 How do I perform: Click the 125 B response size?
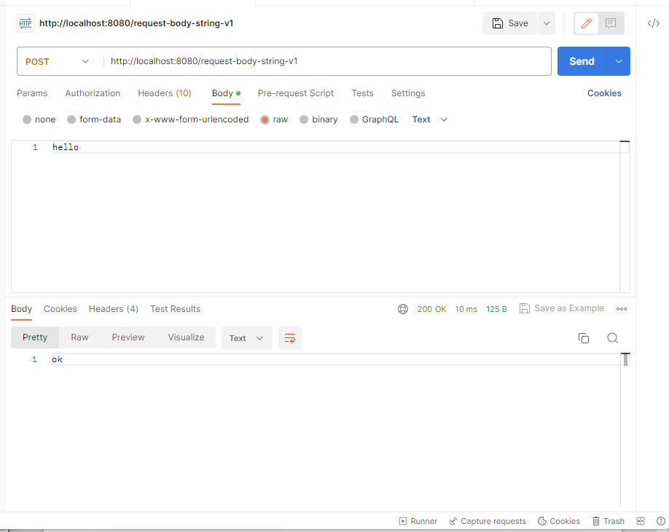click(x=496, y=309)
